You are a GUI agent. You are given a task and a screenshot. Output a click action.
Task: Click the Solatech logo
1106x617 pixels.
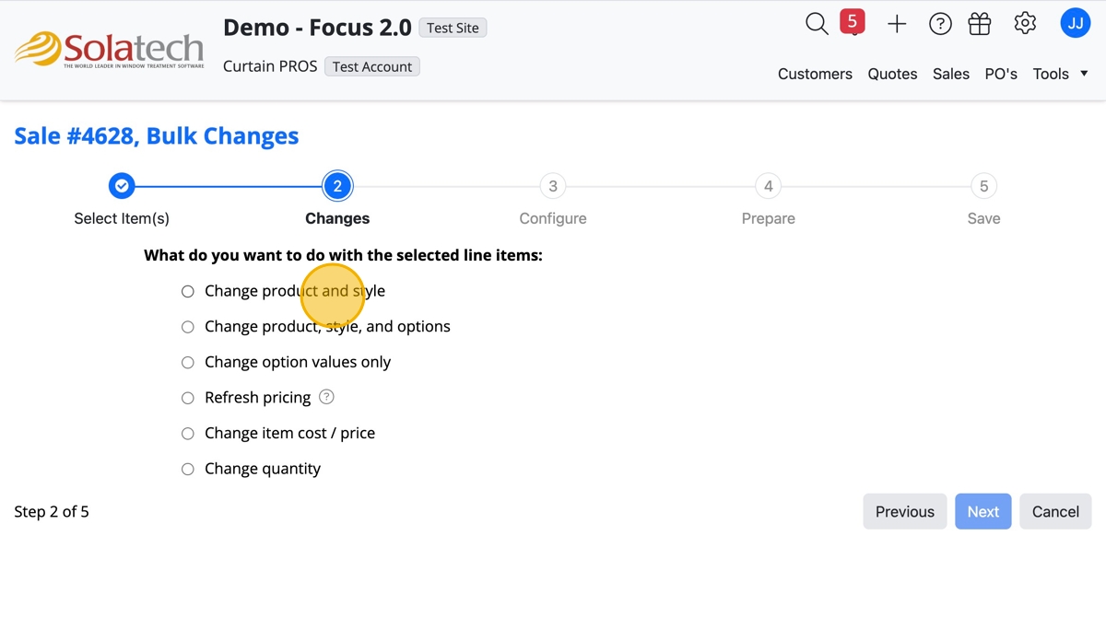109,50
